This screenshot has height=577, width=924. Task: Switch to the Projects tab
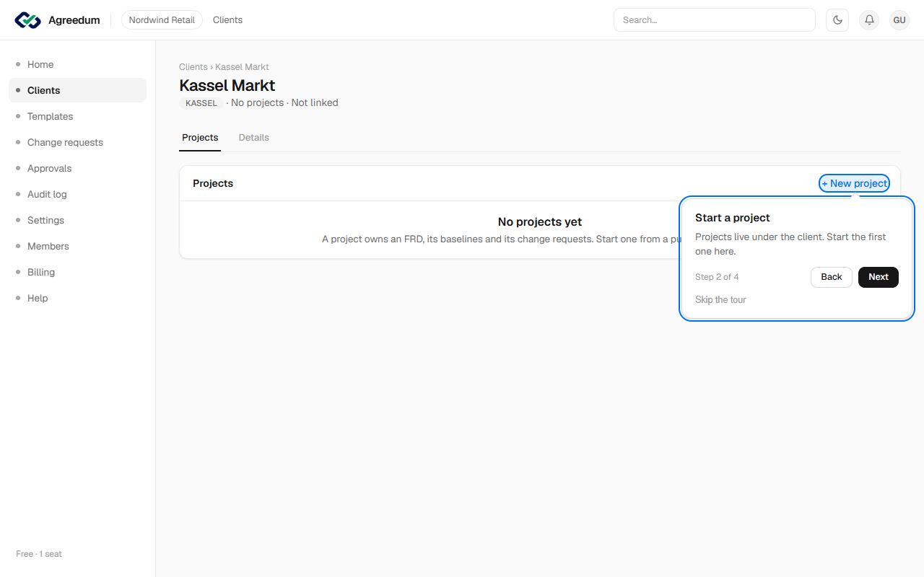coord(200,138)
